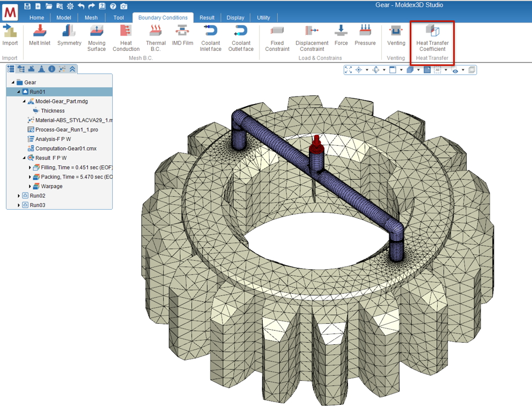The height and width of the screenshot is (415, 532).
Task: Switch to the Home ribbon tab
Action: pos(36,18)
